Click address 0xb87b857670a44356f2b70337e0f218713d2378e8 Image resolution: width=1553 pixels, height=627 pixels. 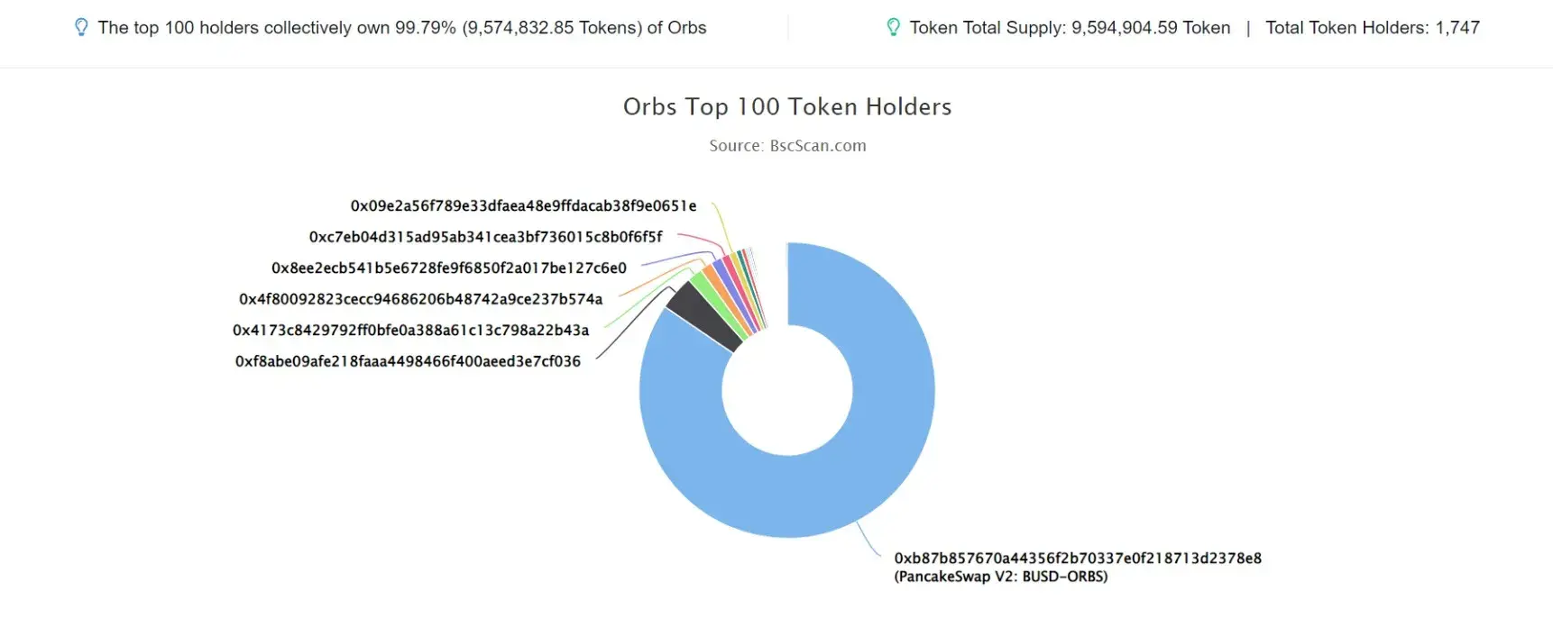1078,559
